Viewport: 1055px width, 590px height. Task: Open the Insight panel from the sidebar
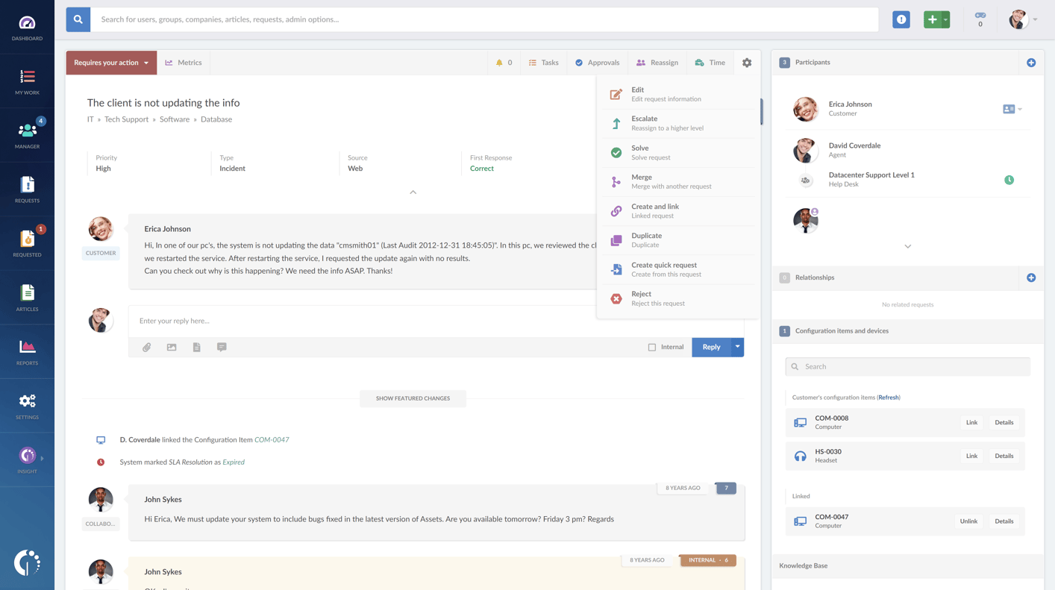click(x=27, y=459)
